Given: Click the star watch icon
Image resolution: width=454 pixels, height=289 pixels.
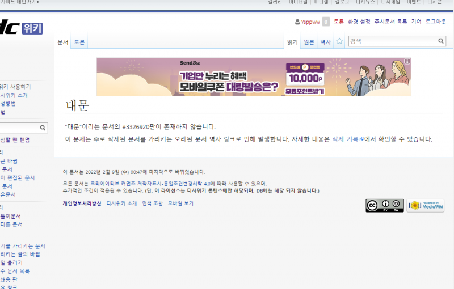Looking at the screenshot, I should (x=339, y=41).
